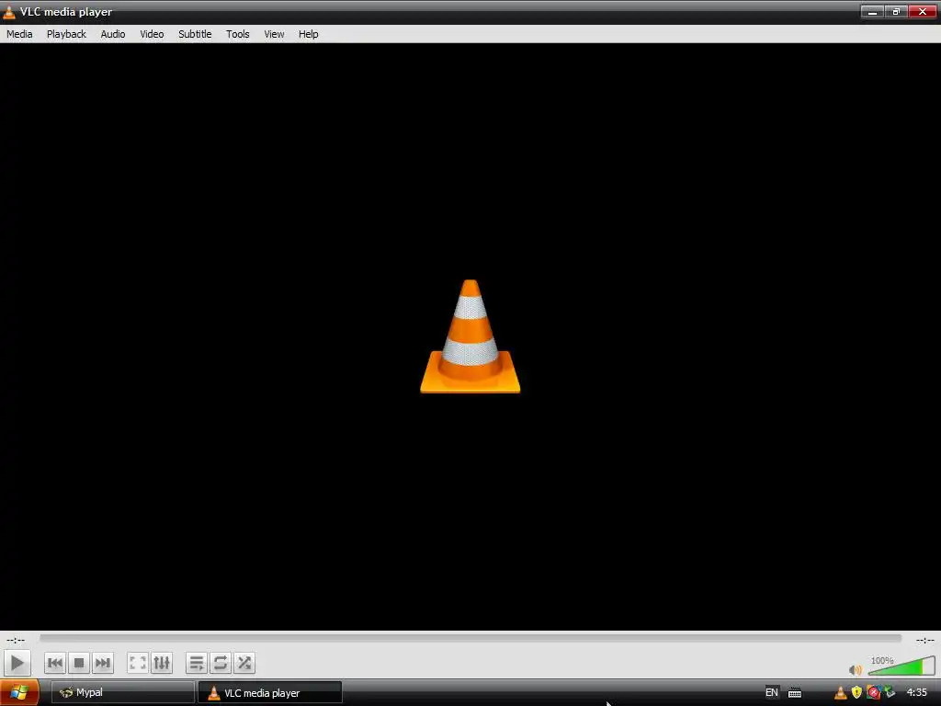Image resolution: width=941 pixels, height=706 pixels.
Task: Open the Help menu
Action: 309,34
